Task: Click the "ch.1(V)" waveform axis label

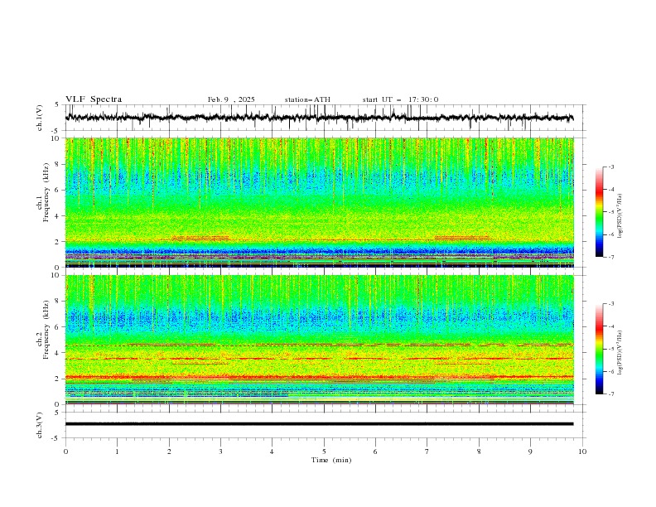Action: [40, 118]
